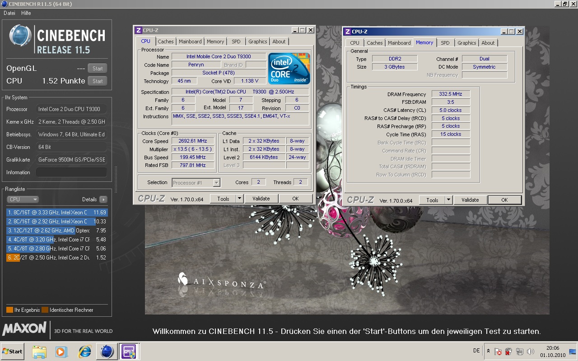
Task: Click the Level 2 cache value 6144 KBytes
Action: click(x=264, y=157)
